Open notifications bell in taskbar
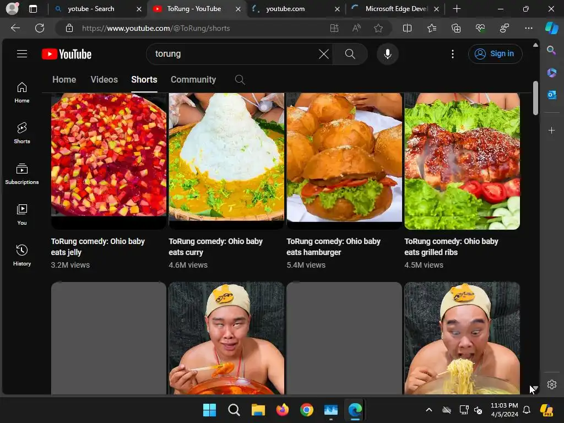Viewport: 564px width, 423px height. click(x=527, y=410)
